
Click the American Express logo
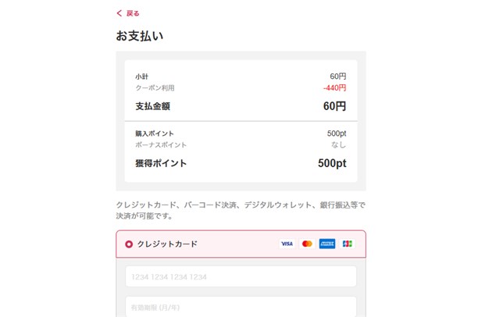(327, 244)
